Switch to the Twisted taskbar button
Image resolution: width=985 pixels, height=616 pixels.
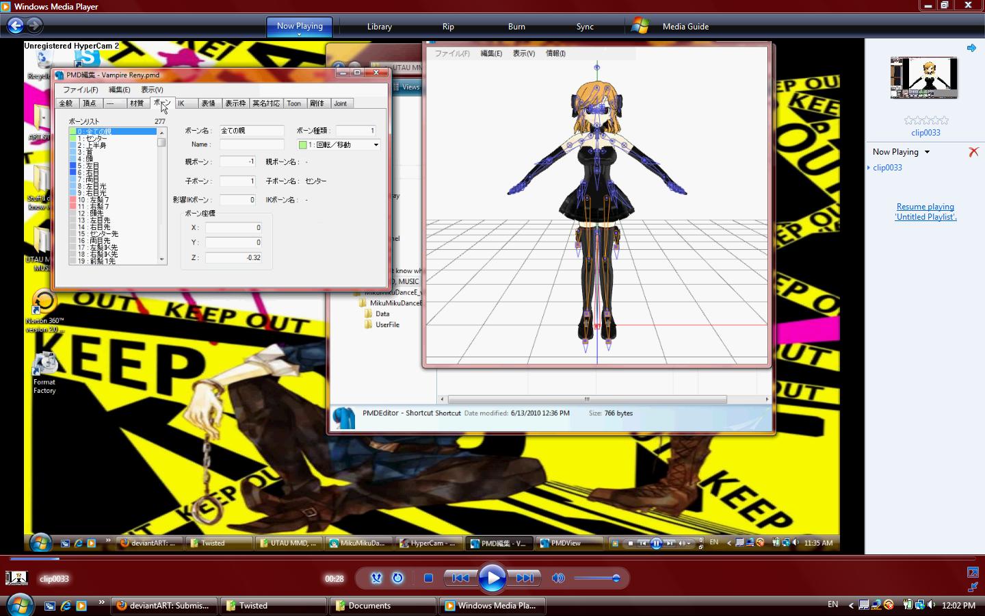point(274,606)
